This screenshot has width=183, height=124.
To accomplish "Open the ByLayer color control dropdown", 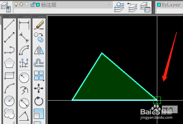I will [169, 5].
